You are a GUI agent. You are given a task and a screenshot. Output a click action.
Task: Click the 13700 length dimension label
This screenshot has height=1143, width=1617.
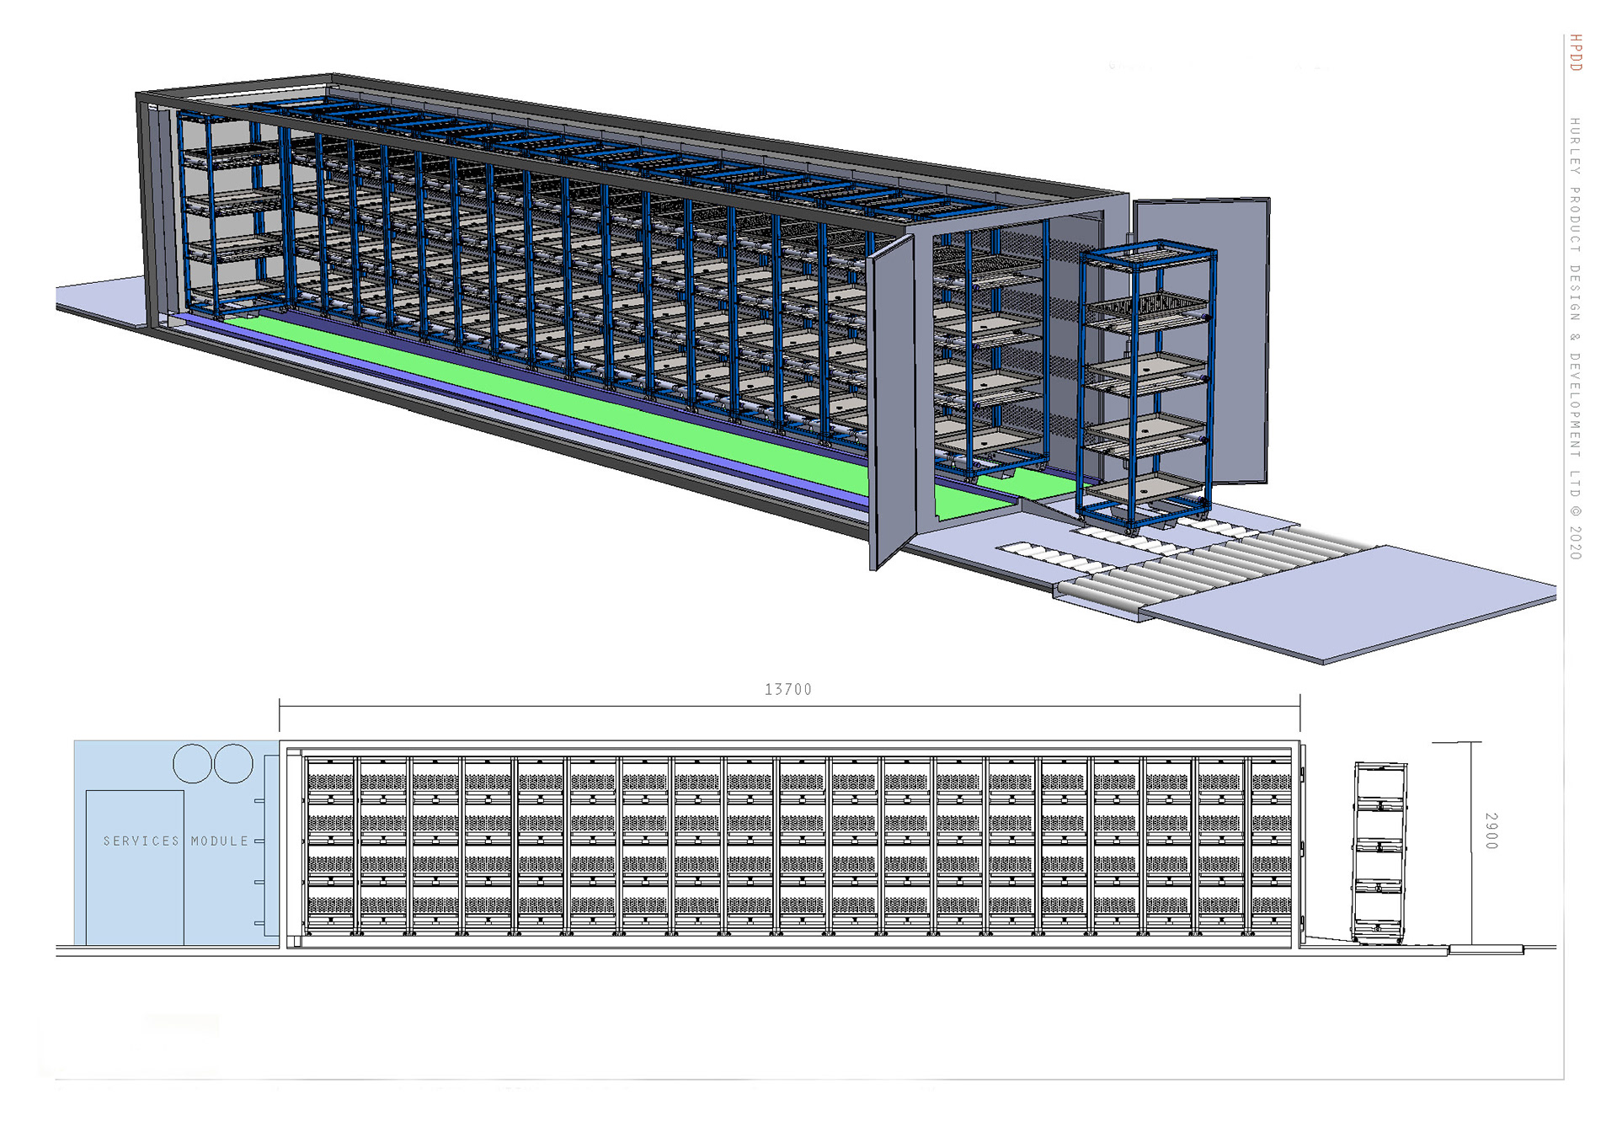(787, 690)
